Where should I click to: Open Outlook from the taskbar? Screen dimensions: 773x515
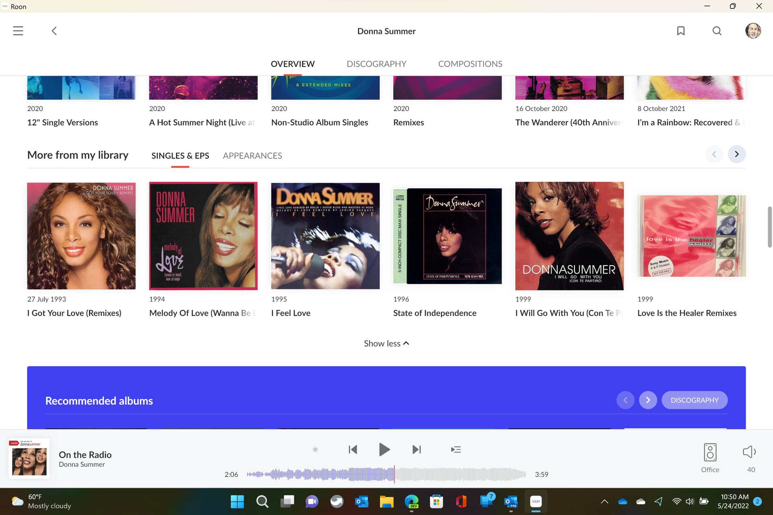362,501
